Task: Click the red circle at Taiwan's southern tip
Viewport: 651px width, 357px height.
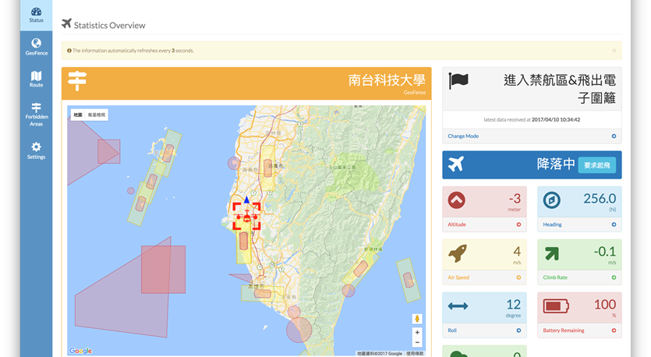Action: (x=299, y=330)
